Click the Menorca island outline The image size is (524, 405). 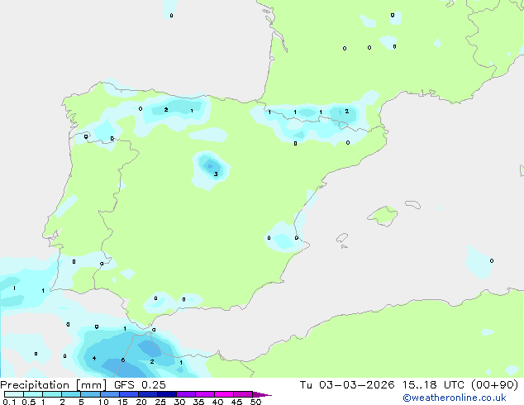coord(413,204)
